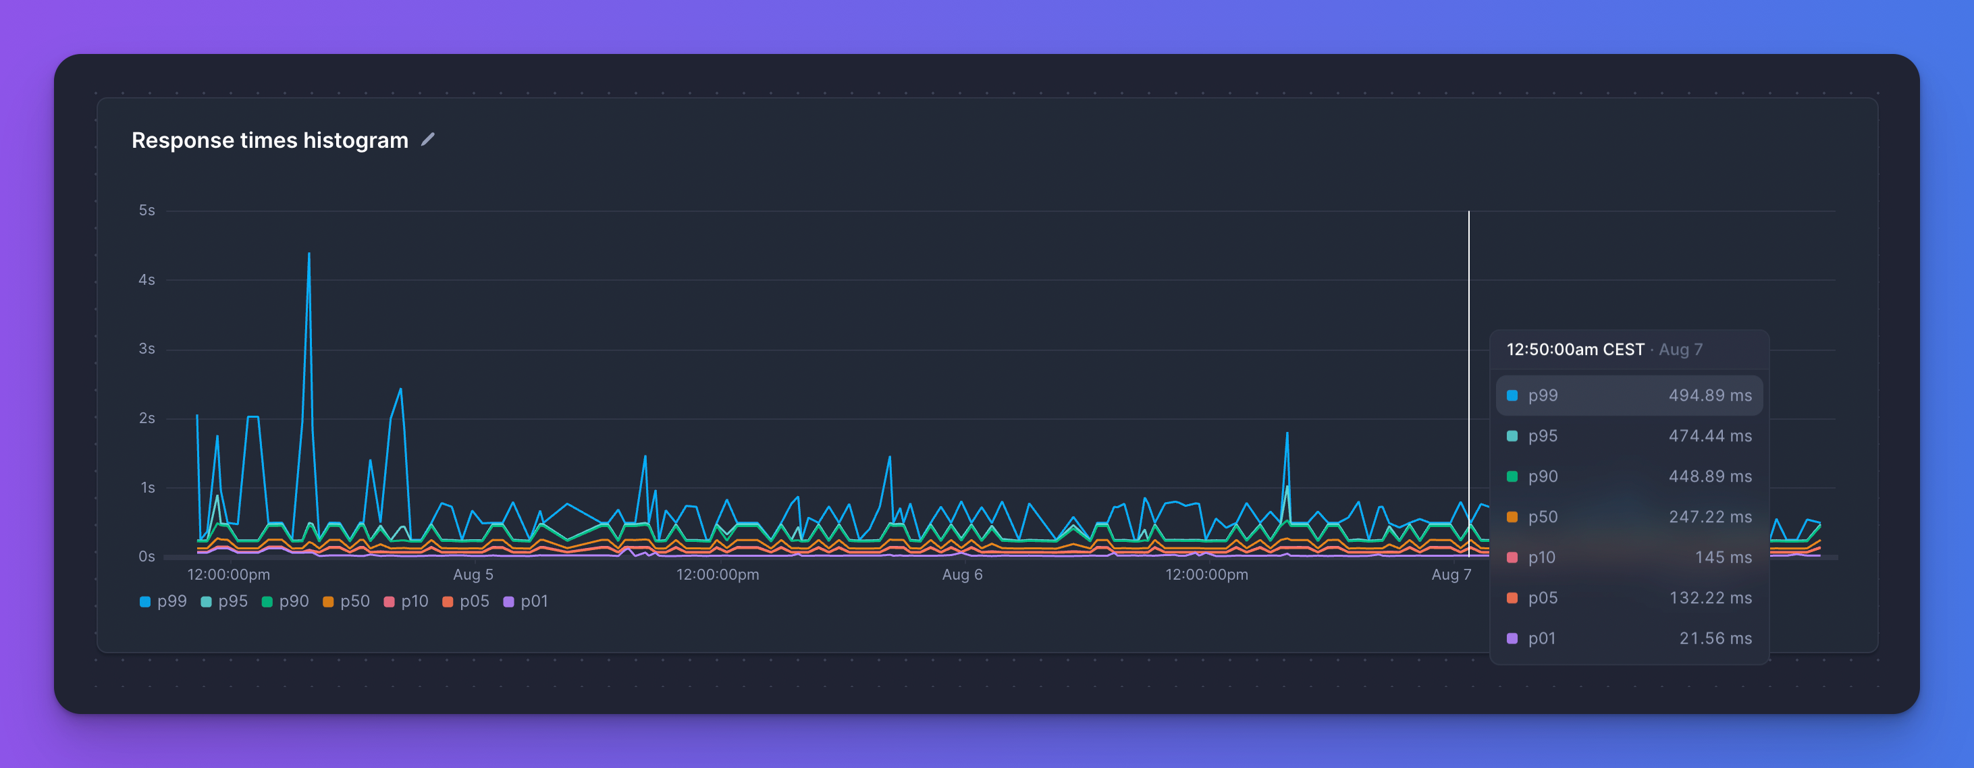The width and height of the screenshot is (1974, 768).
Task: Click the Aug 5 axis label
Action: click(473, 574)
